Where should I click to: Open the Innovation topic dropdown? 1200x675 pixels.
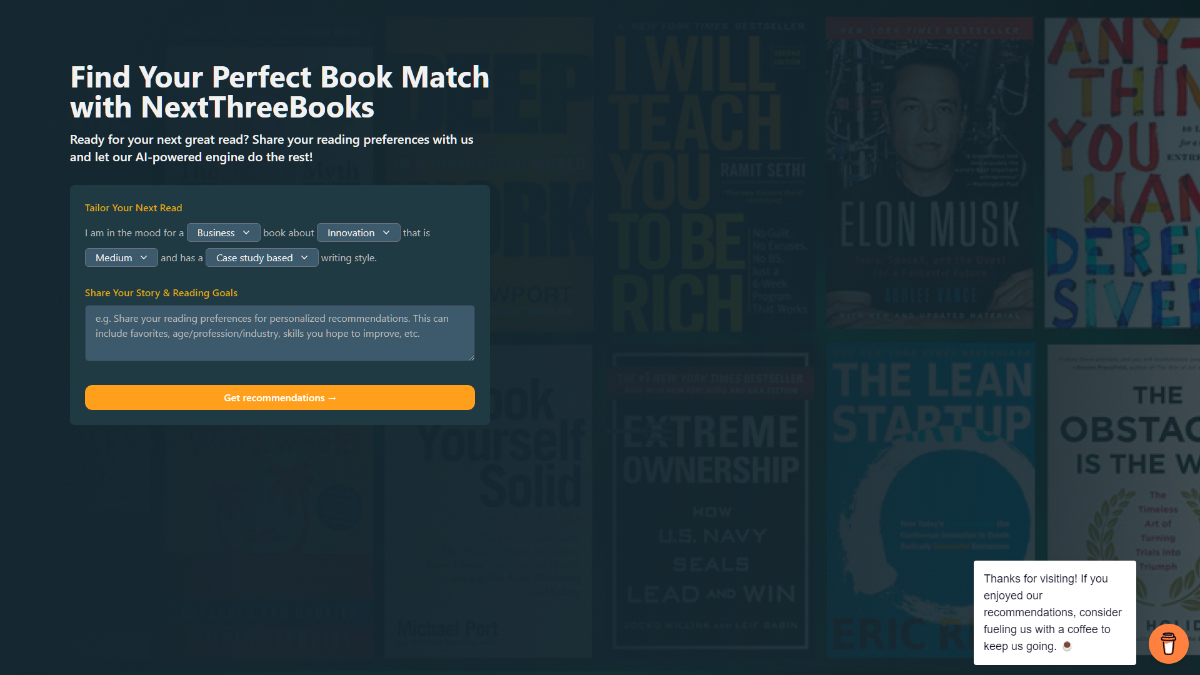point(358,232)
